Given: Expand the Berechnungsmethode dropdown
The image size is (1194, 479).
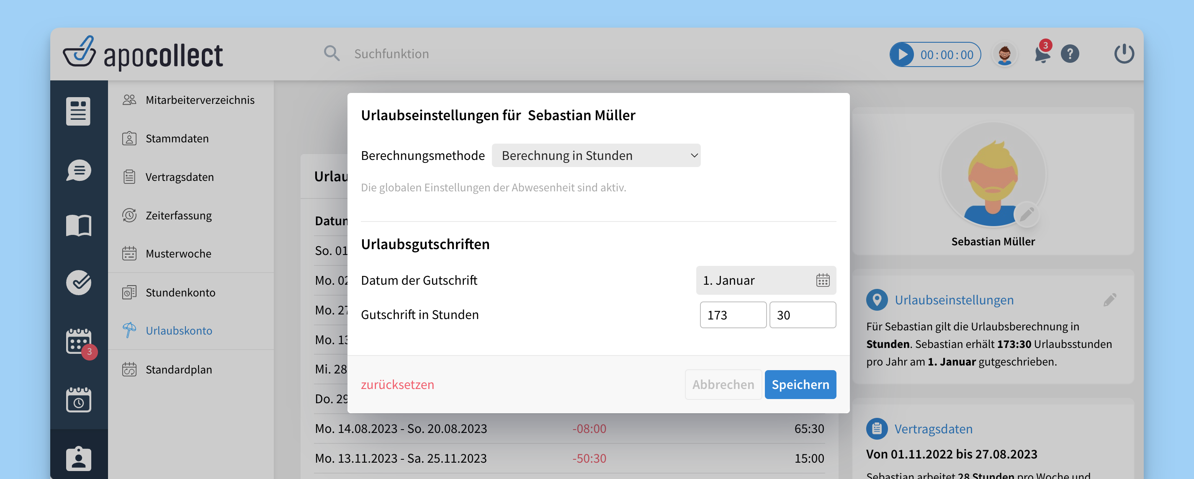Looking at the screenshot, I should tap(596, 156).
